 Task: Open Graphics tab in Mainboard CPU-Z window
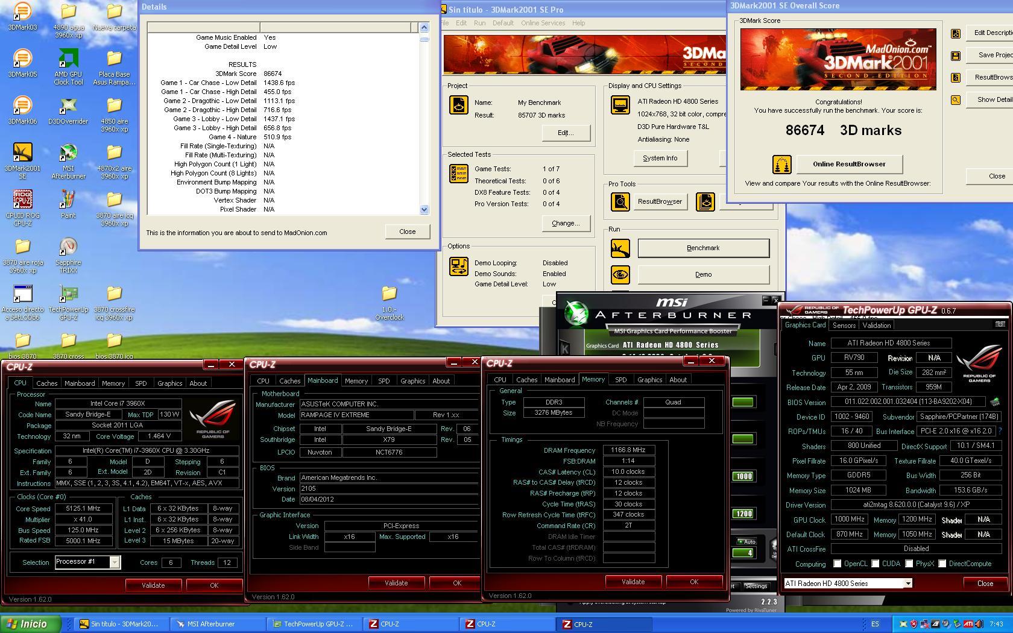coord(412,381)
